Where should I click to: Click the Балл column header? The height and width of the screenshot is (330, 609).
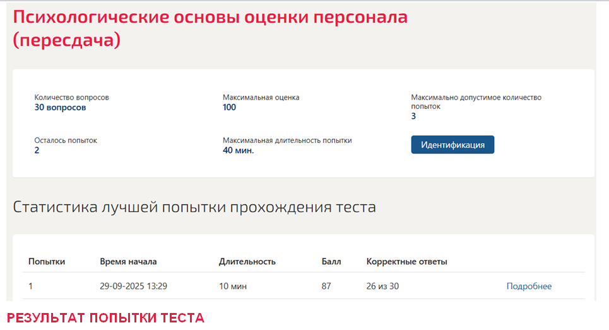[331, 262]
